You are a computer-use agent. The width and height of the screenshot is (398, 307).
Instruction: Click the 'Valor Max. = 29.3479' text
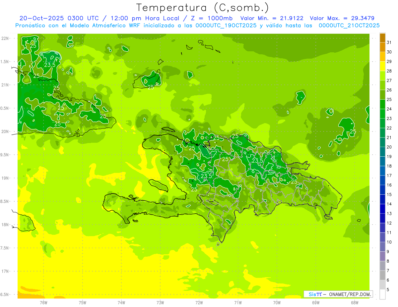(x=342, y=18)
